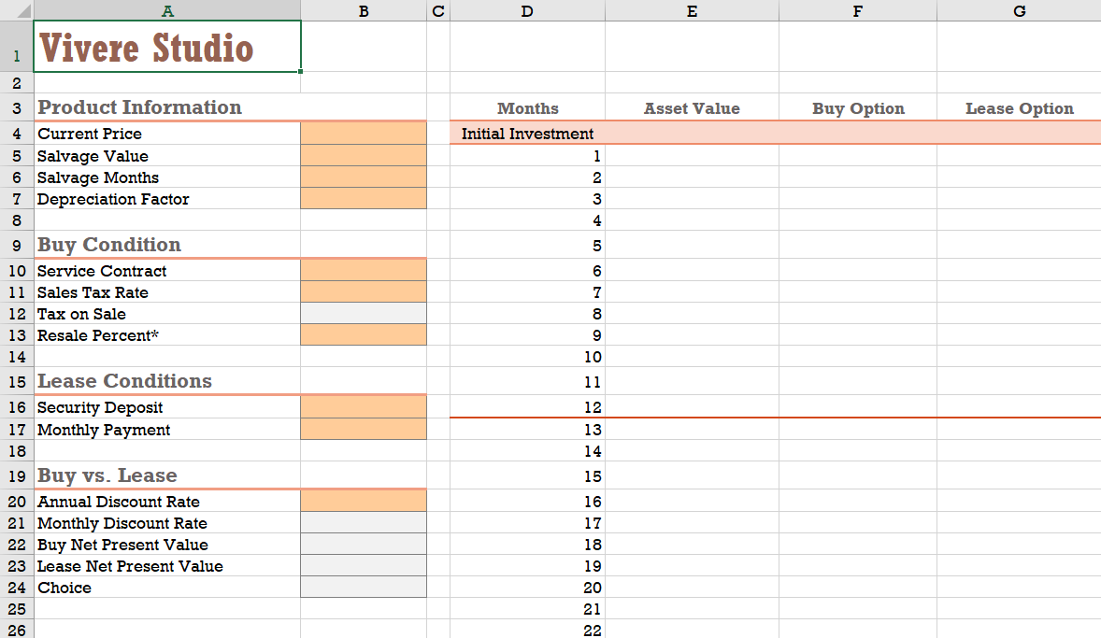Image resolution: width=1101 pixels, height=638 pixels.
Task: Select the Depreciation Factor label
Action: tap(113, 199)
